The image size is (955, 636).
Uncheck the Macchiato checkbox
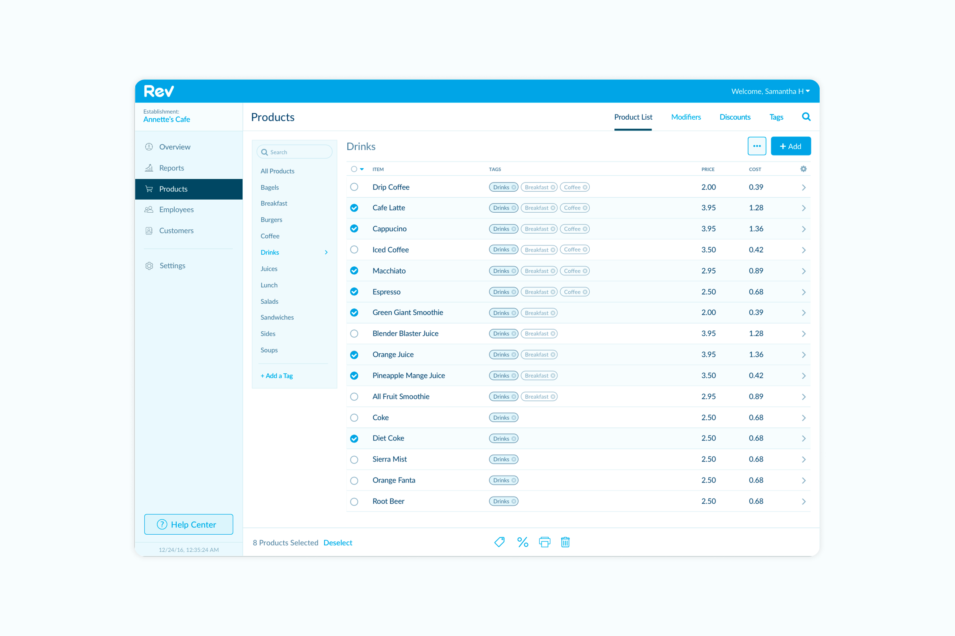[x=354, y=271]
